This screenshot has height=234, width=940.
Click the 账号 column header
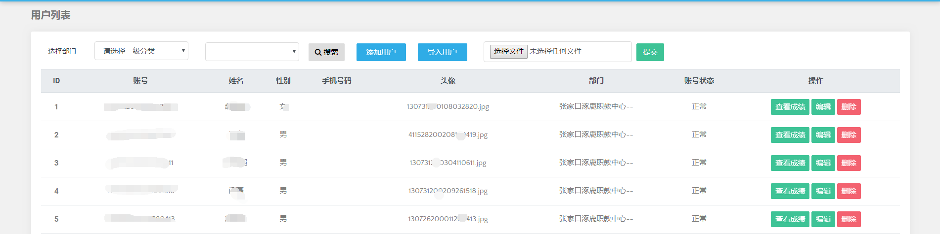tap(140, 81)
